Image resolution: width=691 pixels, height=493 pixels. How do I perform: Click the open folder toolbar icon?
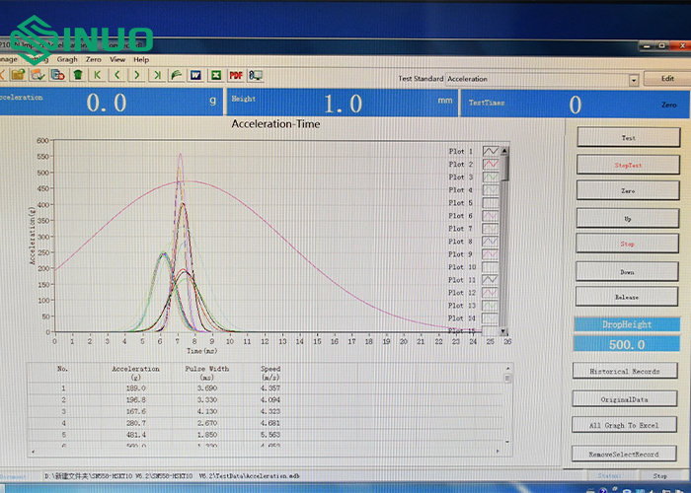[x=18, y=75]
